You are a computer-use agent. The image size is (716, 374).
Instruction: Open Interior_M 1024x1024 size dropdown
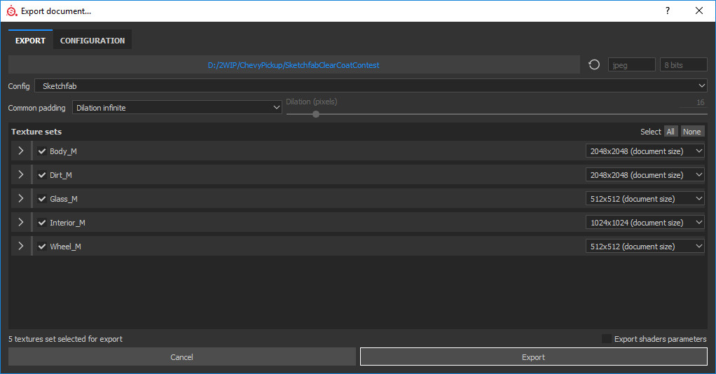point(645,223)
